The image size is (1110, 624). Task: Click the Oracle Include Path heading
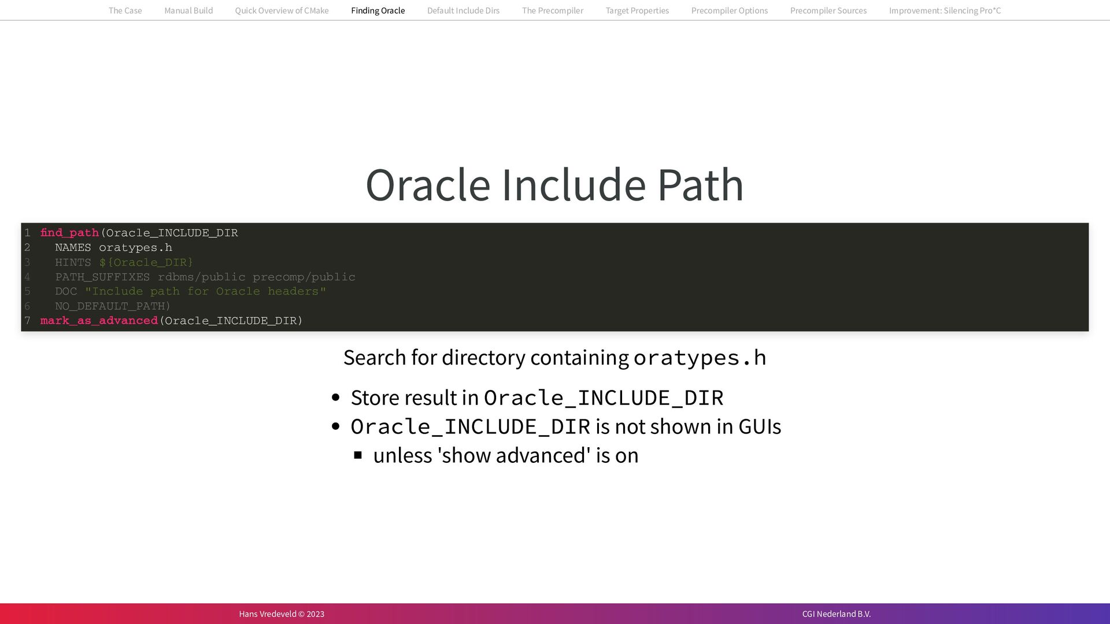(554, 184)
